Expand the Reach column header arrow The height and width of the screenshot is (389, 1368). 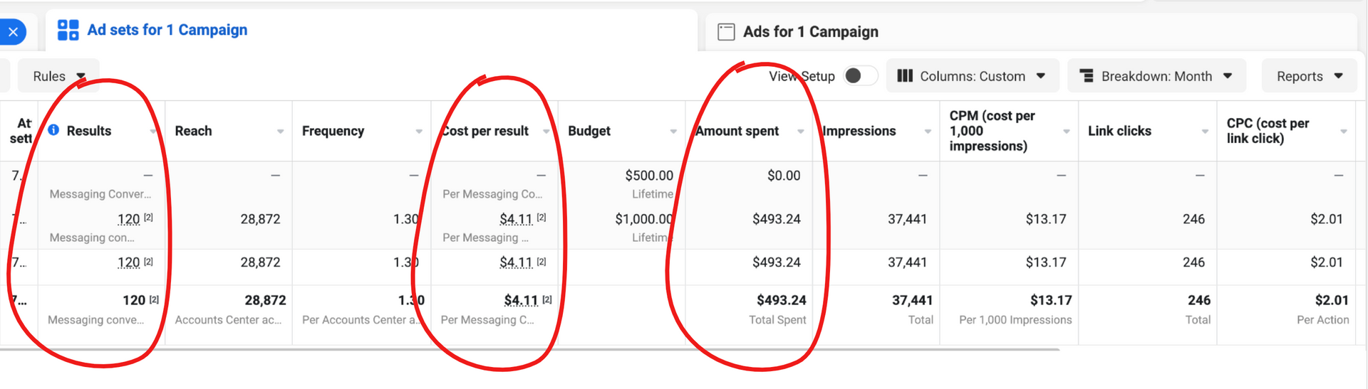280,132
